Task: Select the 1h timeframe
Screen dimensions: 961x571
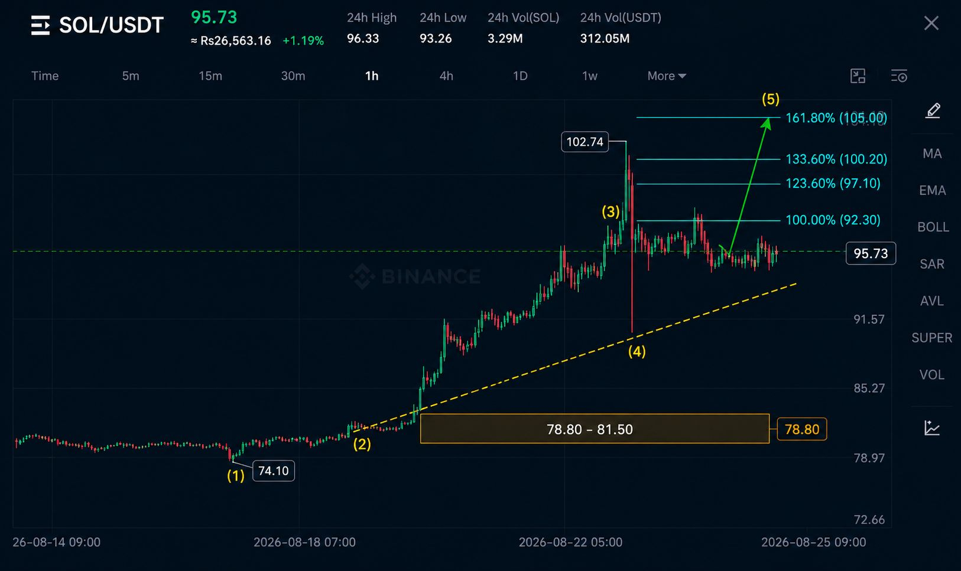Action: coord(372,76)
